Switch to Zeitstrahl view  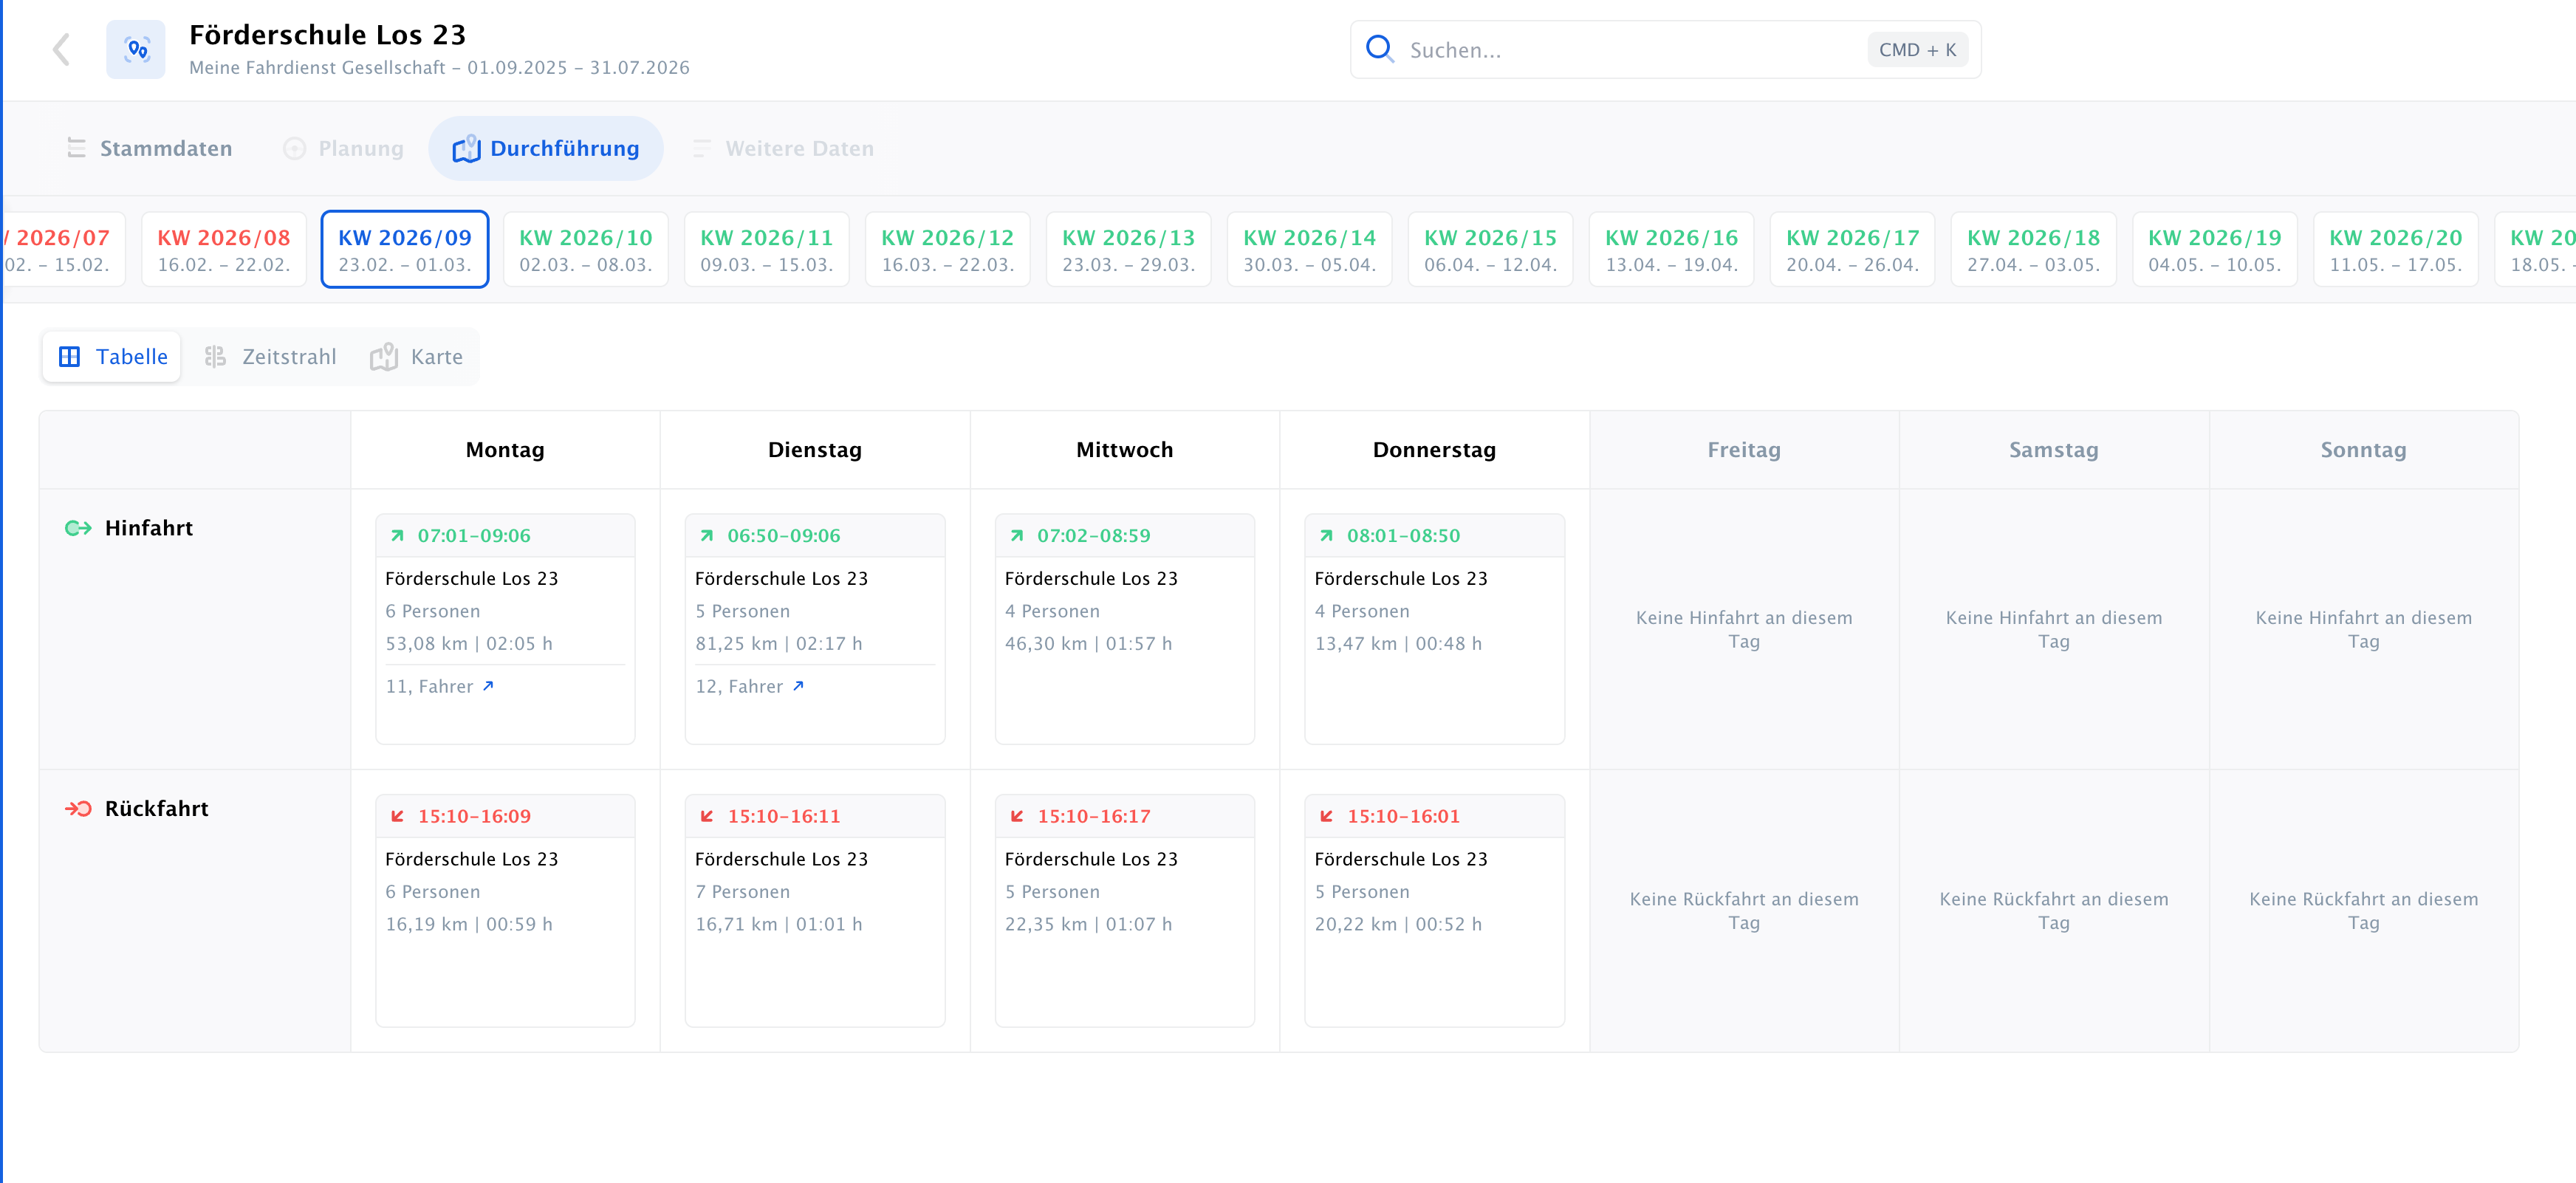pos(270,357)
